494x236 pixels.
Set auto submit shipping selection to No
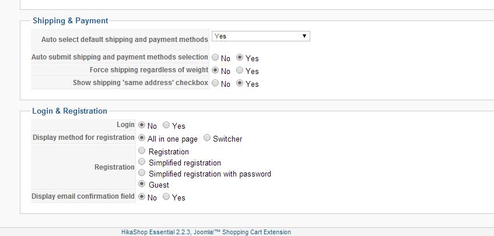coord(215,58)
